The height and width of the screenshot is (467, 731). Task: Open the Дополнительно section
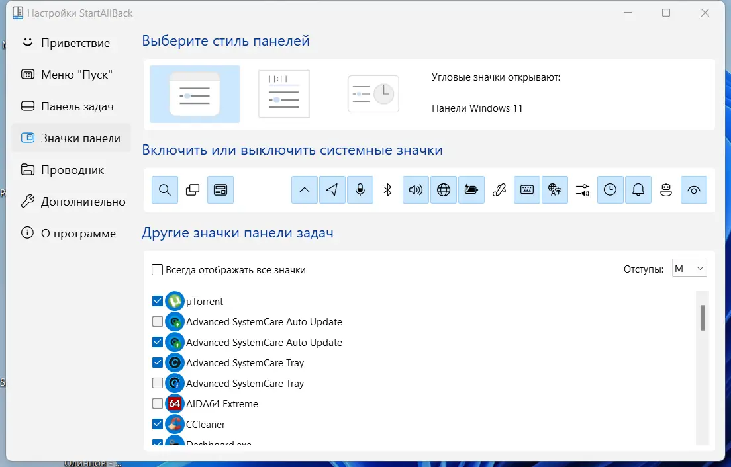(x=71, y=202)
